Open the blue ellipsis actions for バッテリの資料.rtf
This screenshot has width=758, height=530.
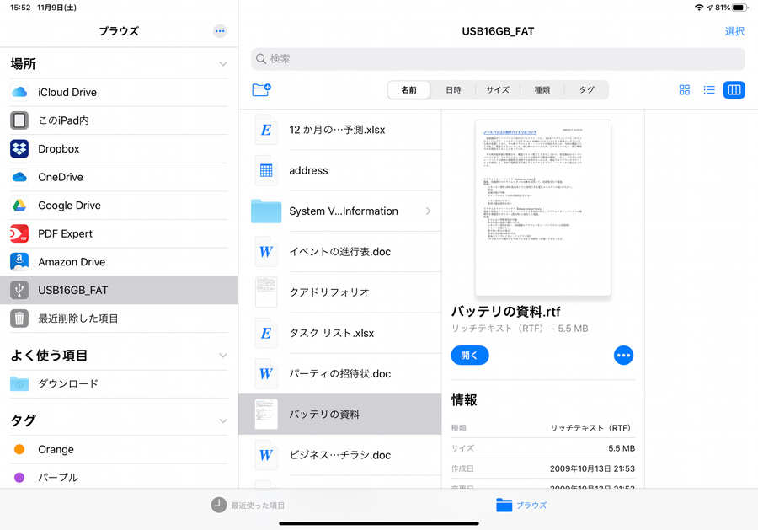click(623, 356)
